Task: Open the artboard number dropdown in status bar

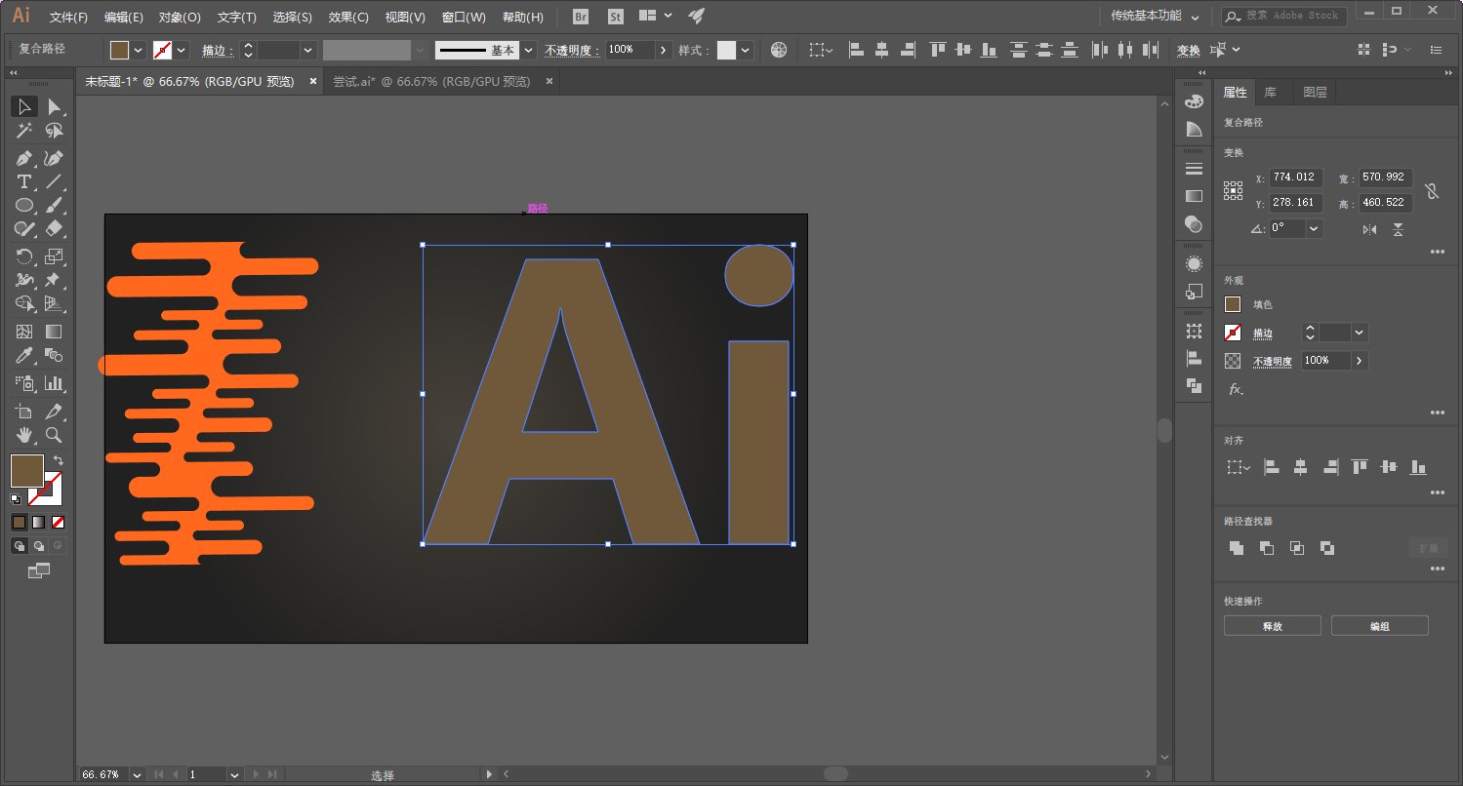Action: pos(234,774)
